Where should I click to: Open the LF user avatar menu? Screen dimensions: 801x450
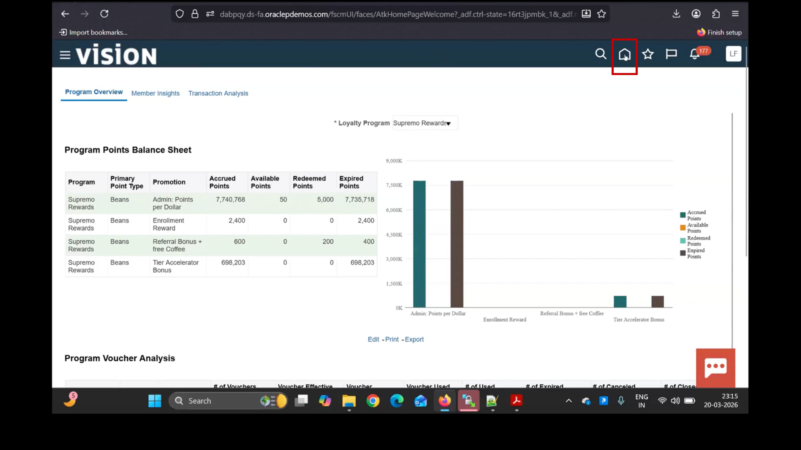[733, 54]
